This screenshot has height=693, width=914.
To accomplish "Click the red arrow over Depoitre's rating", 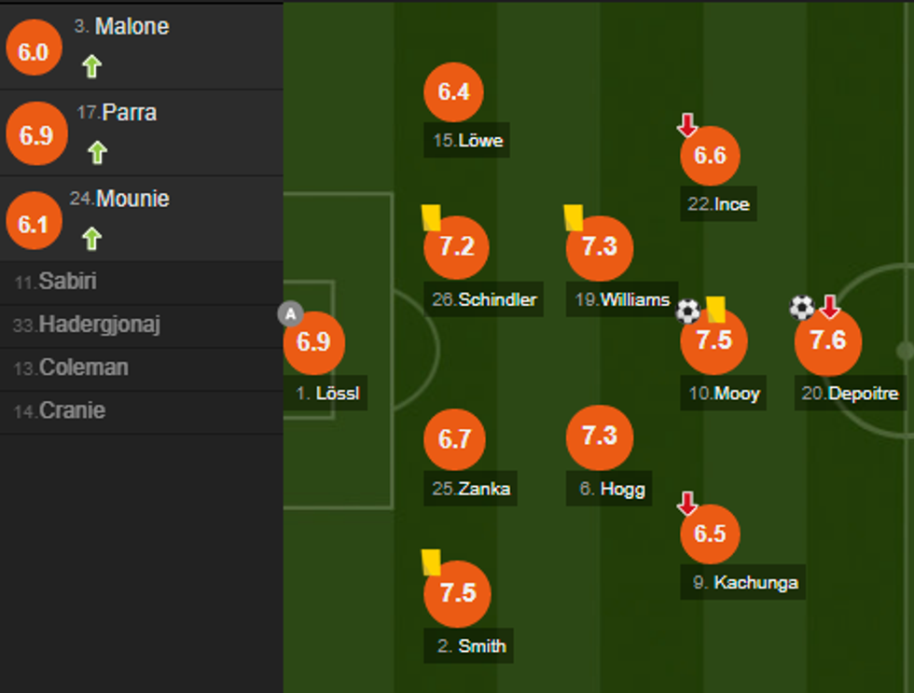I will point(829,307).
